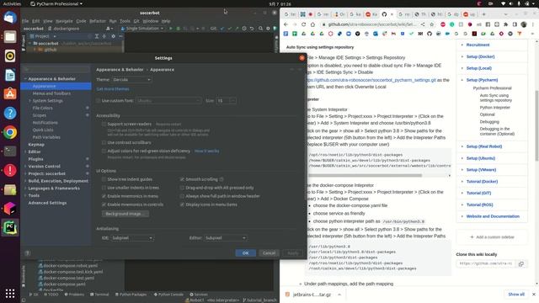Click the Git update project checkmark
The width and height of the screenshot is (539, 303).
point(222,29)
